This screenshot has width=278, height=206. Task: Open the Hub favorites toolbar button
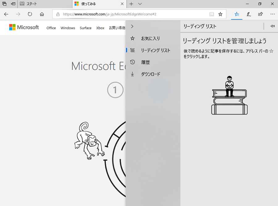(x=237, y=14)
